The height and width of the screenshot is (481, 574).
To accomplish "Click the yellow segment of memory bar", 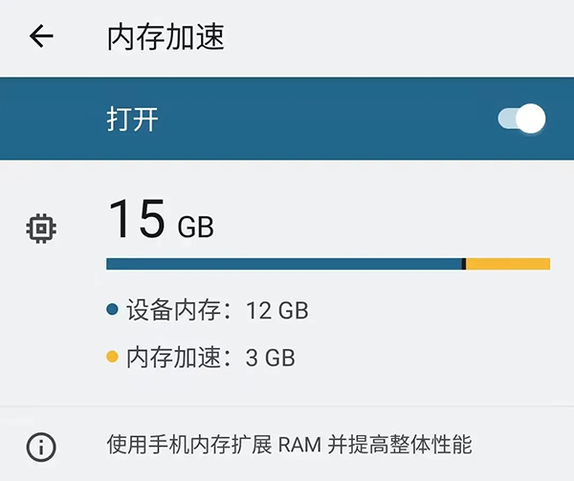I will (x=508, y=264).
